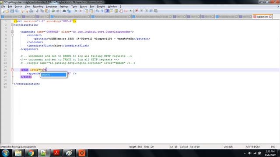Click the Save Recorded Macro icon
Image resolution: width=280 pixels, height=157 pixels.
point(156,11)
